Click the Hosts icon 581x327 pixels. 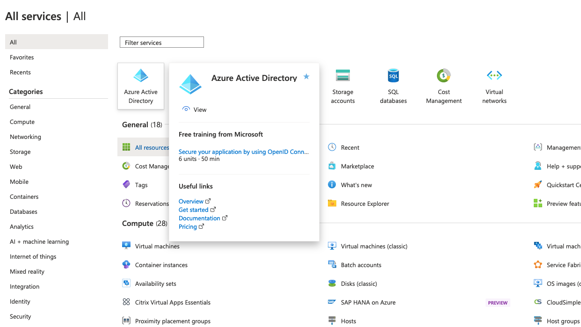tap(332, 320)
